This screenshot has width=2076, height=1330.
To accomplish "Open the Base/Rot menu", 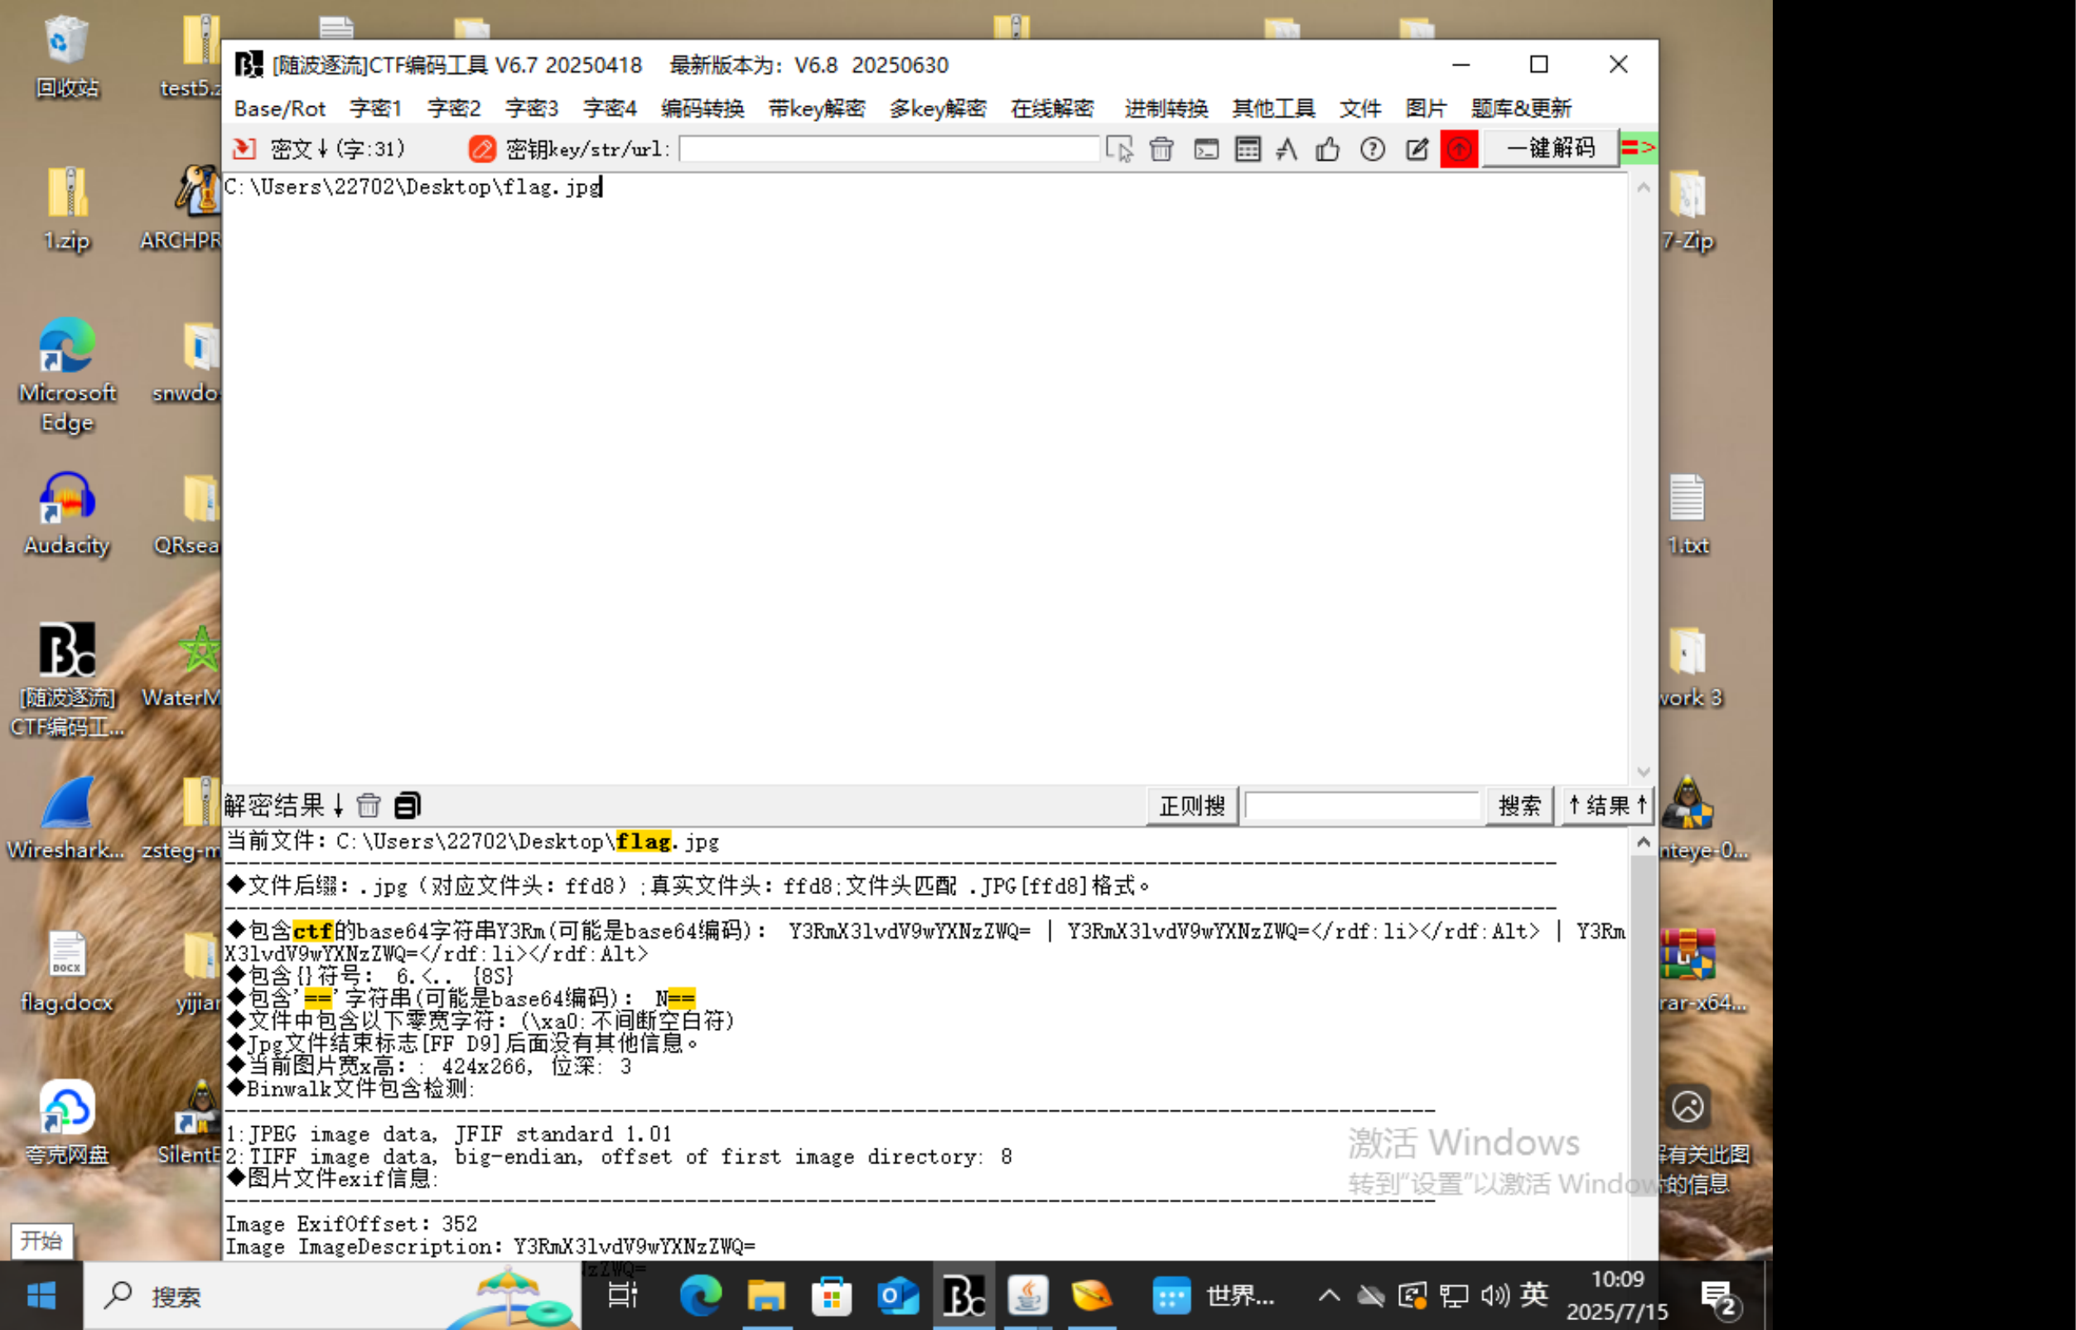I will pos(279,108).
